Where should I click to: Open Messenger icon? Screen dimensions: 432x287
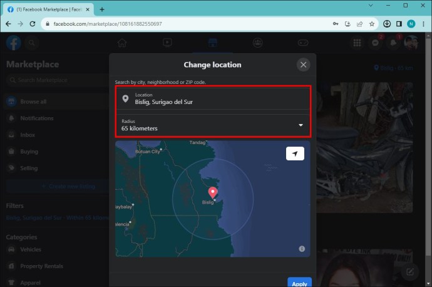pos(375,43)
